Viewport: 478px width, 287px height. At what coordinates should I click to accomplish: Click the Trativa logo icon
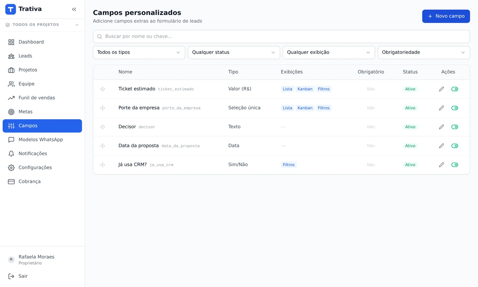(10, 9)
